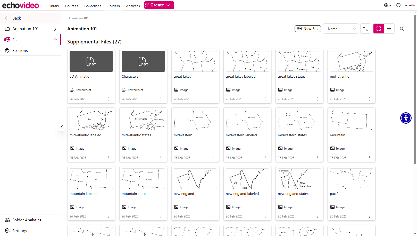Open more options for mountain labeled
Image resolution: width=417 pixels, height=236 pixels.
pos(109,216)
